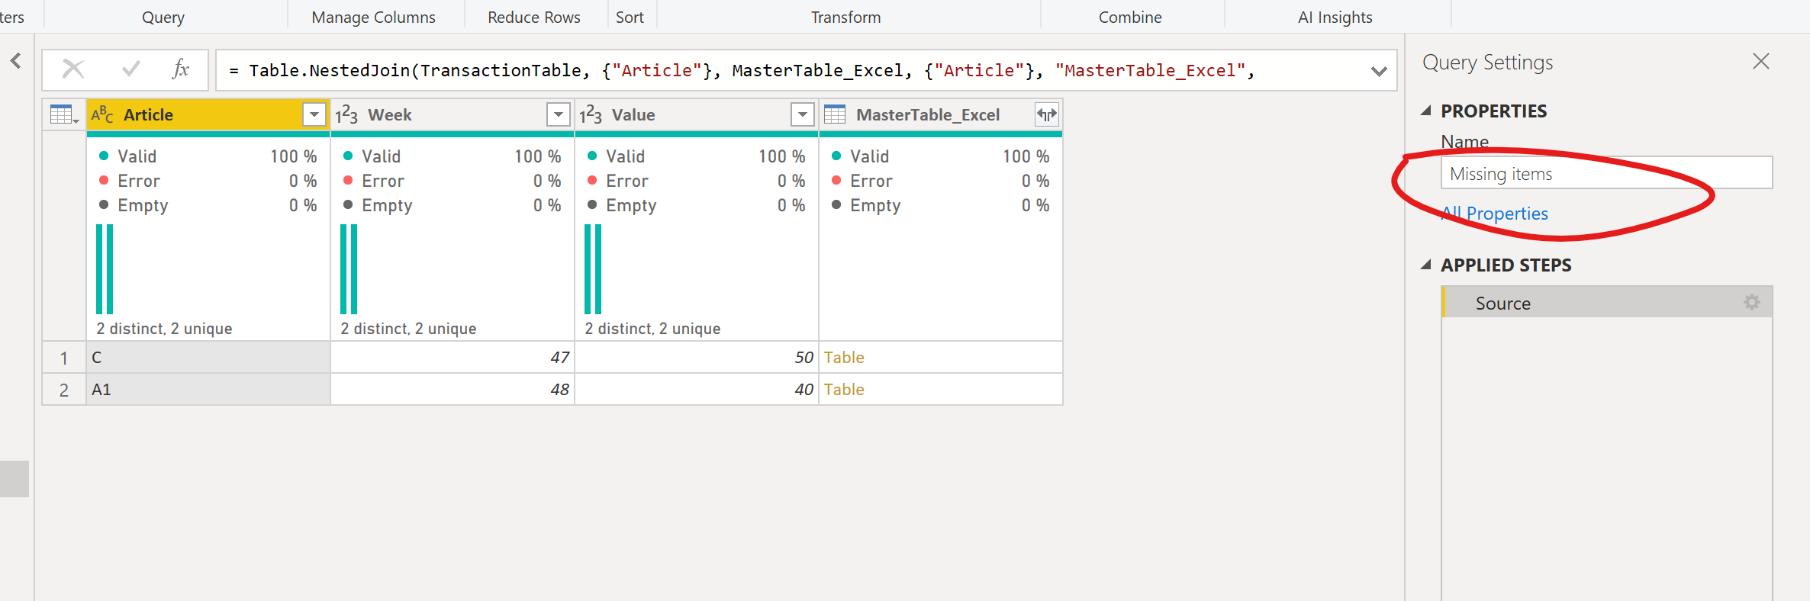Expand the Queries pane with left chevron
The image size is (1810, 601).
coord(16,61)
